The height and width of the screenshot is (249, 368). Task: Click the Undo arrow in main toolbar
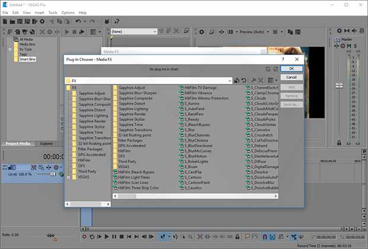[78, 21]
